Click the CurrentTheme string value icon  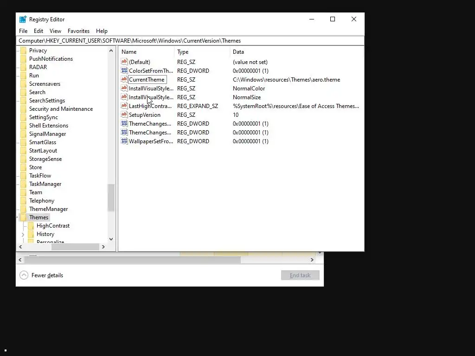124,79
